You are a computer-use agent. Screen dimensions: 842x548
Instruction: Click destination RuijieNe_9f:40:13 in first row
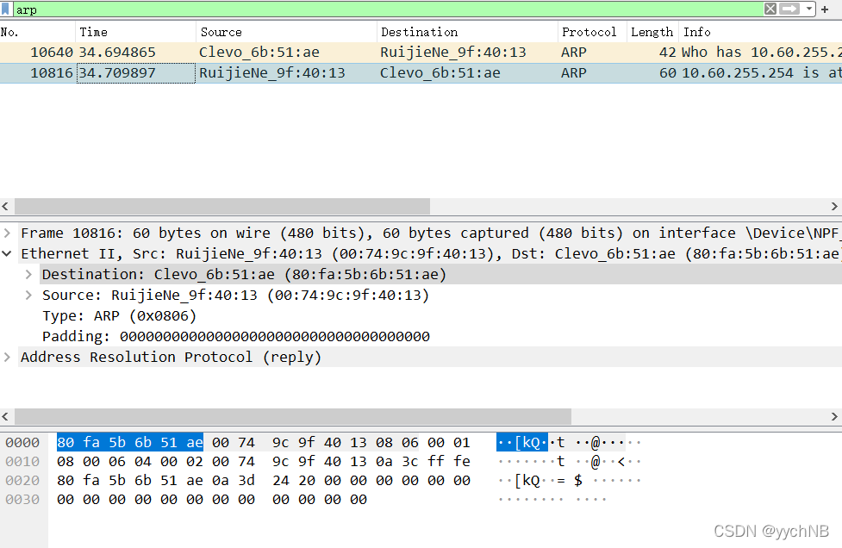453,52
